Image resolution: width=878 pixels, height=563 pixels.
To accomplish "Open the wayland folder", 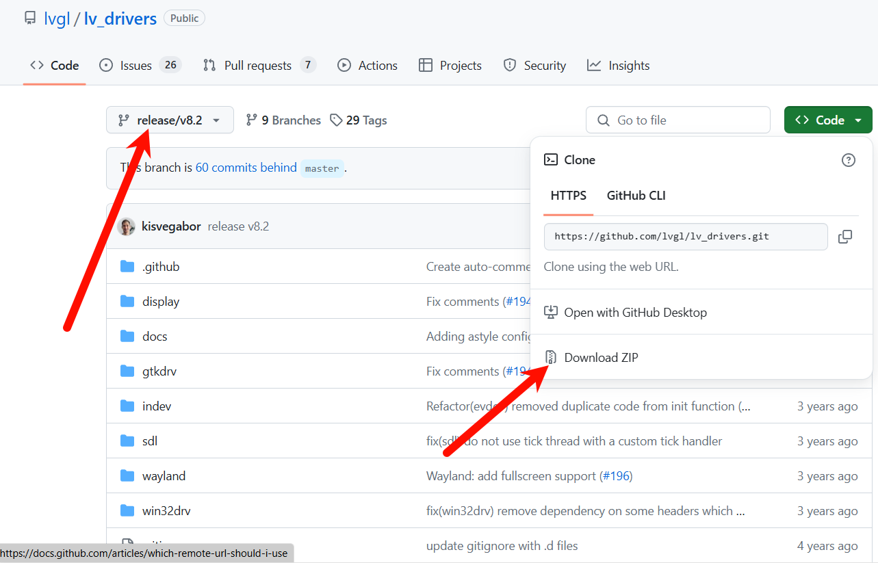I will pyautogui.click(x=164, y=476).
